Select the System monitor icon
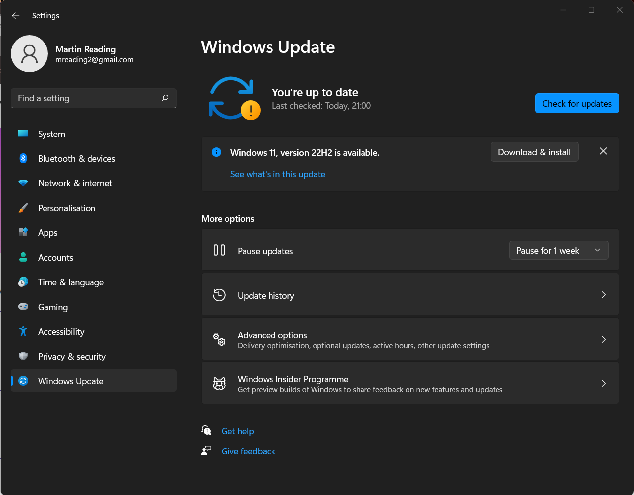The width and height of the screenshot is (634, 495). (23, 134)
